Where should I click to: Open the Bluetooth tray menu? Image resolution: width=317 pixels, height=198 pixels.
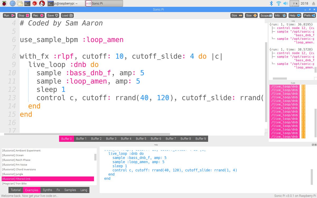(x=271, y=3)
